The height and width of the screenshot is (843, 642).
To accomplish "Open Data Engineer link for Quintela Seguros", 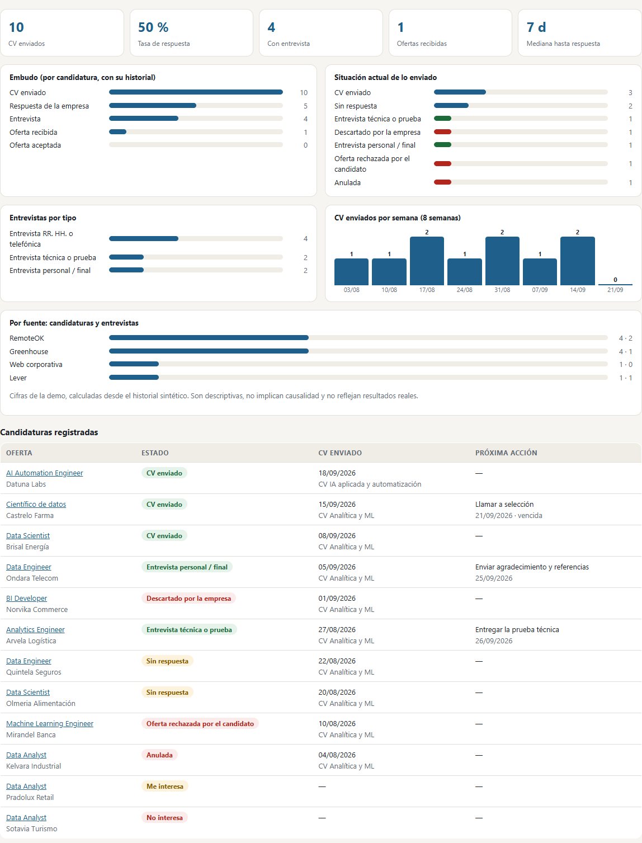I will click(x=29, y=661).
